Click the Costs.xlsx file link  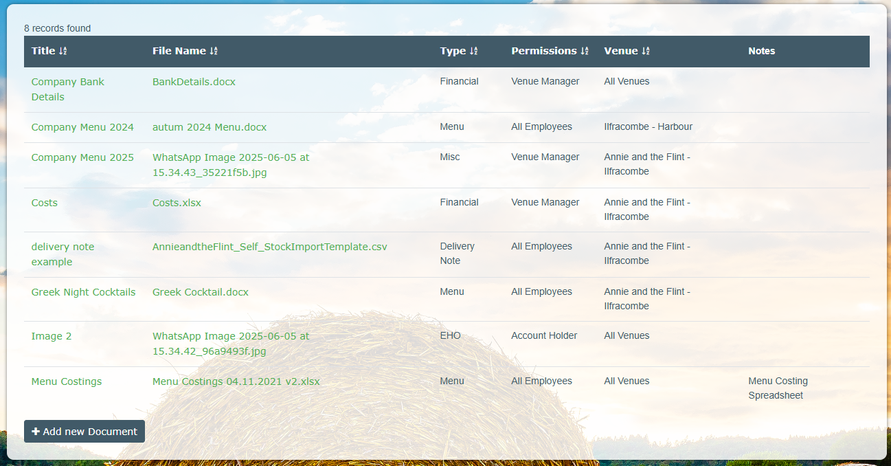point(177,203)
